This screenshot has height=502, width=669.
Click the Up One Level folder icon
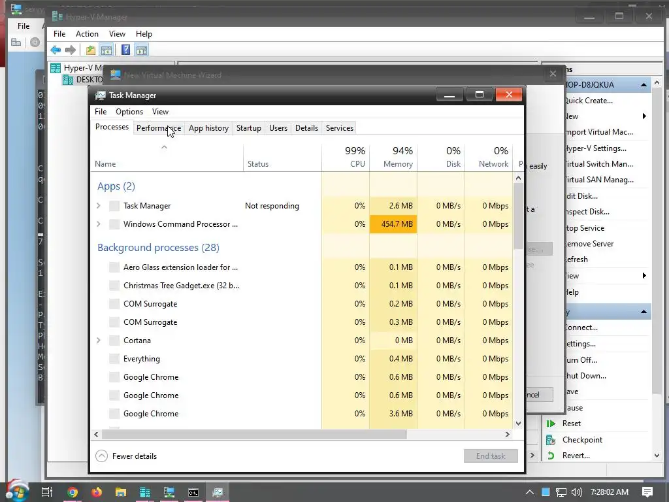tap(90, 50)
